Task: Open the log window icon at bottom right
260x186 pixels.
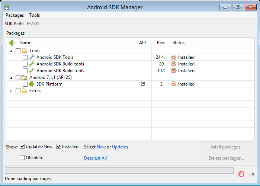Action: click(252, 174)
